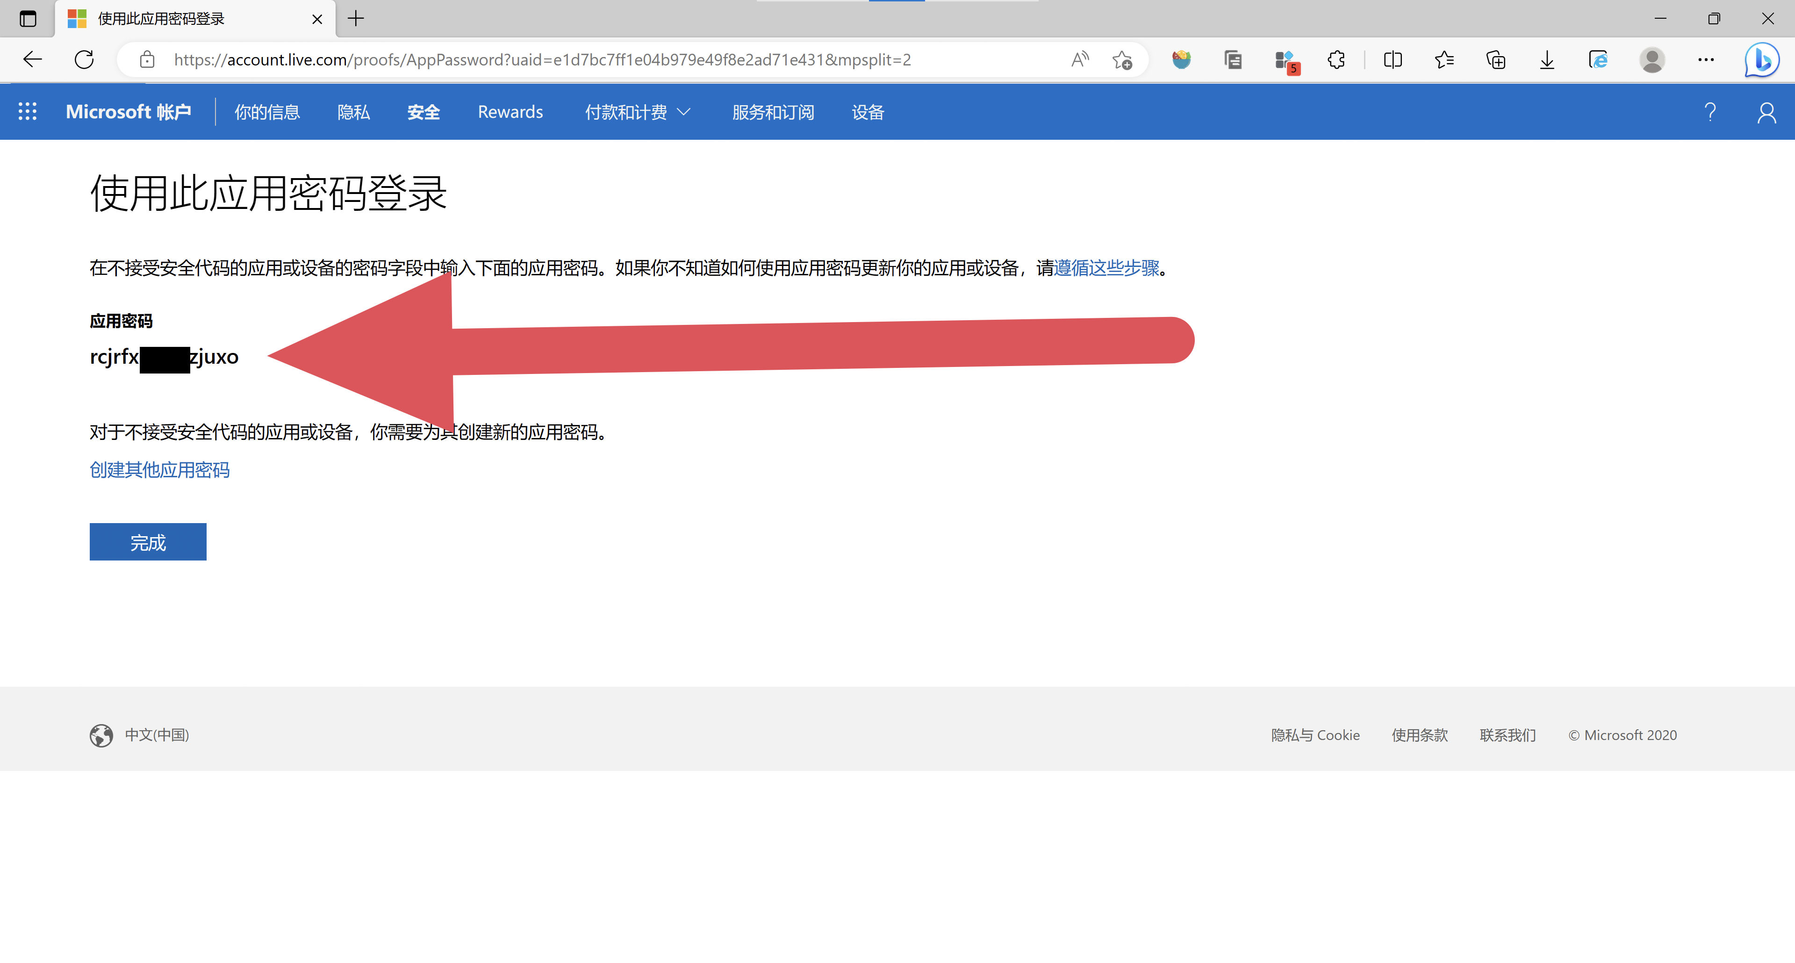Open the Bing Copilot sidebar icon
1795x963 pixels.
coord(1761,60)
